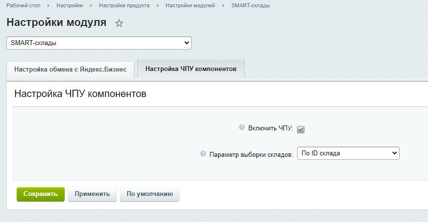428x222 pixels.
Task: Open the Настройки breadcrumb link
Action: (69, 5)
